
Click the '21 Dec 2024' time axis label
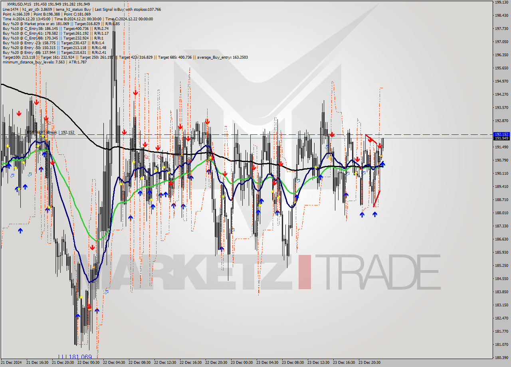click(11, 363)
